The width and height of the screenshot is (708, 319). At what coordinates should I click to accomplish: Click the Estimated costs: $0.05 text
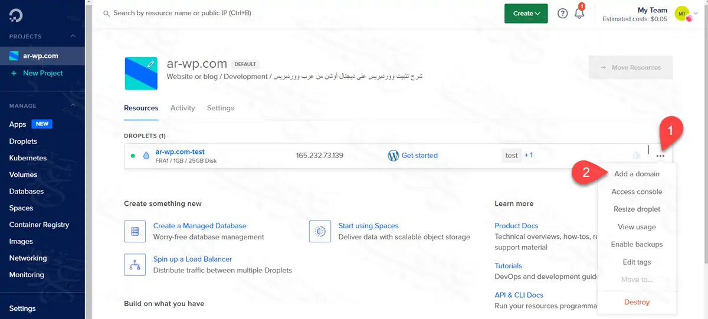[x=635, y=19]
